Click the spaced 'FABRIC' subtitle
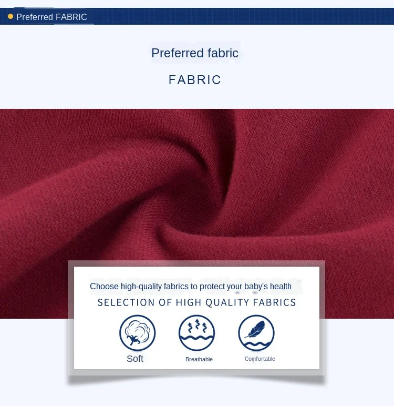 195,80
